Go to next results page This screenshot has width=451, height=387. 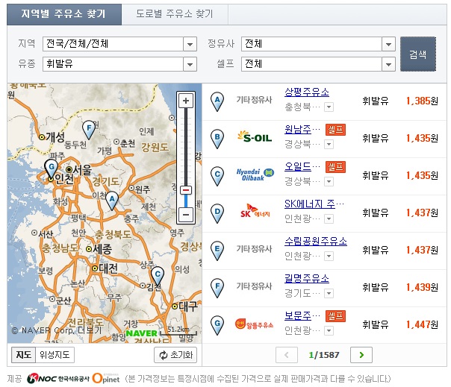(361, 355)
